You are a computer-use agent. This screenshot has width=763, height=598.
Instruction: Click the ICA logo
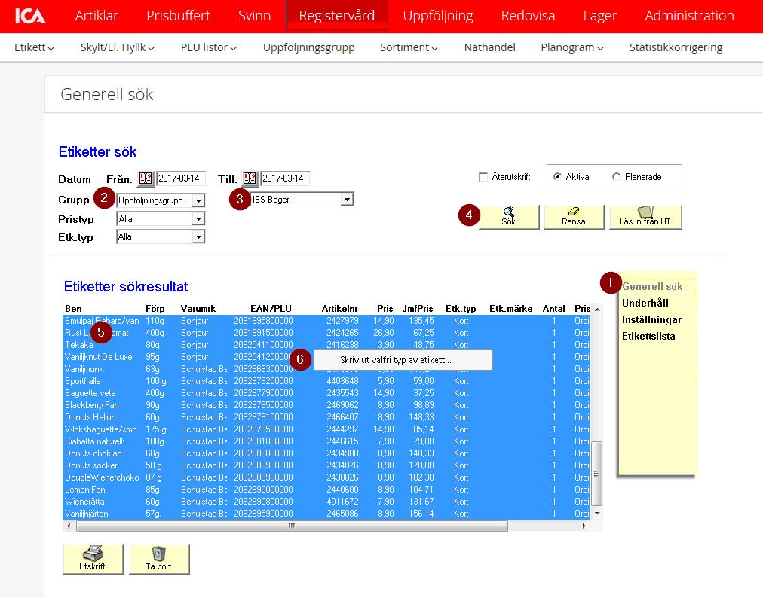pos(30,16)
